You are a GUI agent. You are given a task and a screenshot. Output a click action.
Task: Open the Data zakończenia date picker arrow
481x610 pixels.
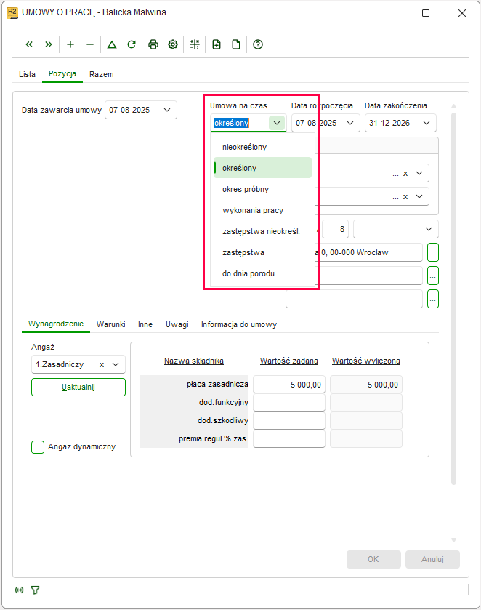click(x=427, y=123)
